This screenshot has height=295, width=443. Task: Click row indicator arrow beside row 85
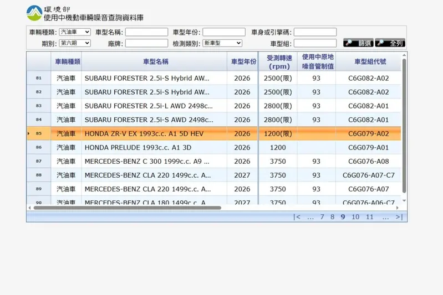coord(28,133)
